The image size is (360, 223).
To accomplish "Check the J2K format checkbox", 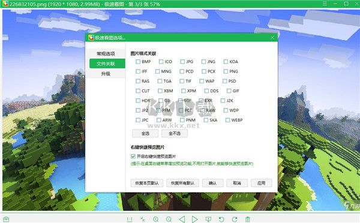I will (x=223, y=101).
